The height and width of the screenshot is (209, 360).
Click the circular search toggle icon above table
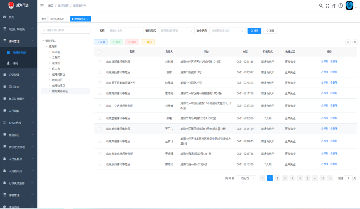(x=348, y=42)
